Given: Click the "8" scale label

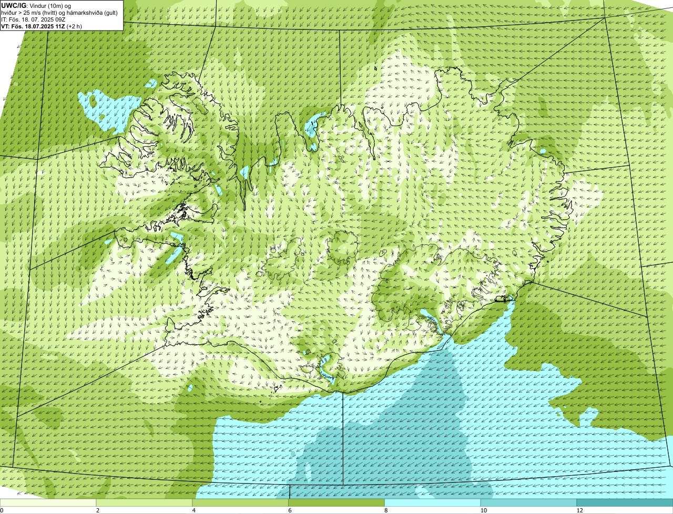Looking at the screenshot, I should coord(386,510).
